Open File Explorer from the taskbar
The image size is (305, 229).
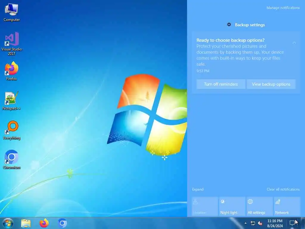tap(26, 223)
